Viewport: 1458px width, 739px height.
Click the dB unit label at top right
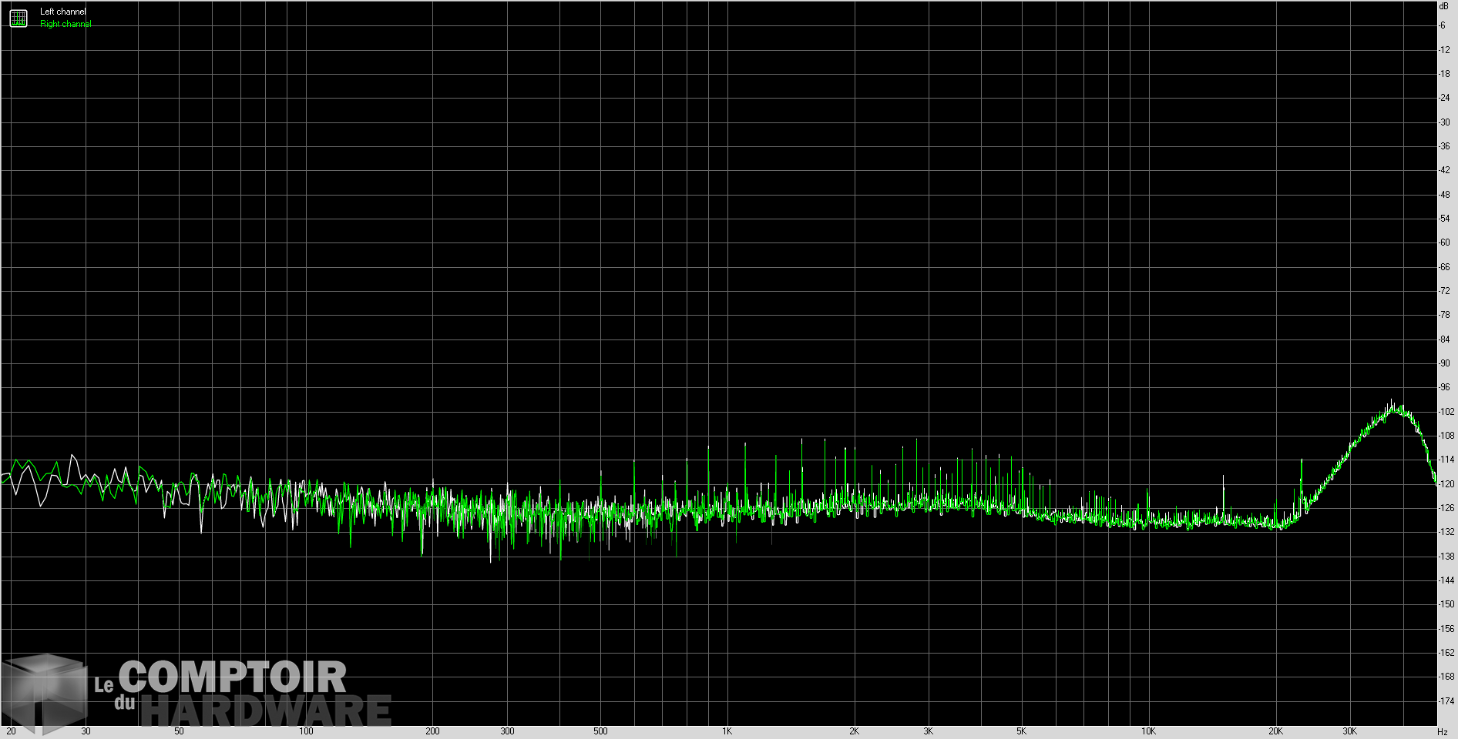[x=1443, y=6]
